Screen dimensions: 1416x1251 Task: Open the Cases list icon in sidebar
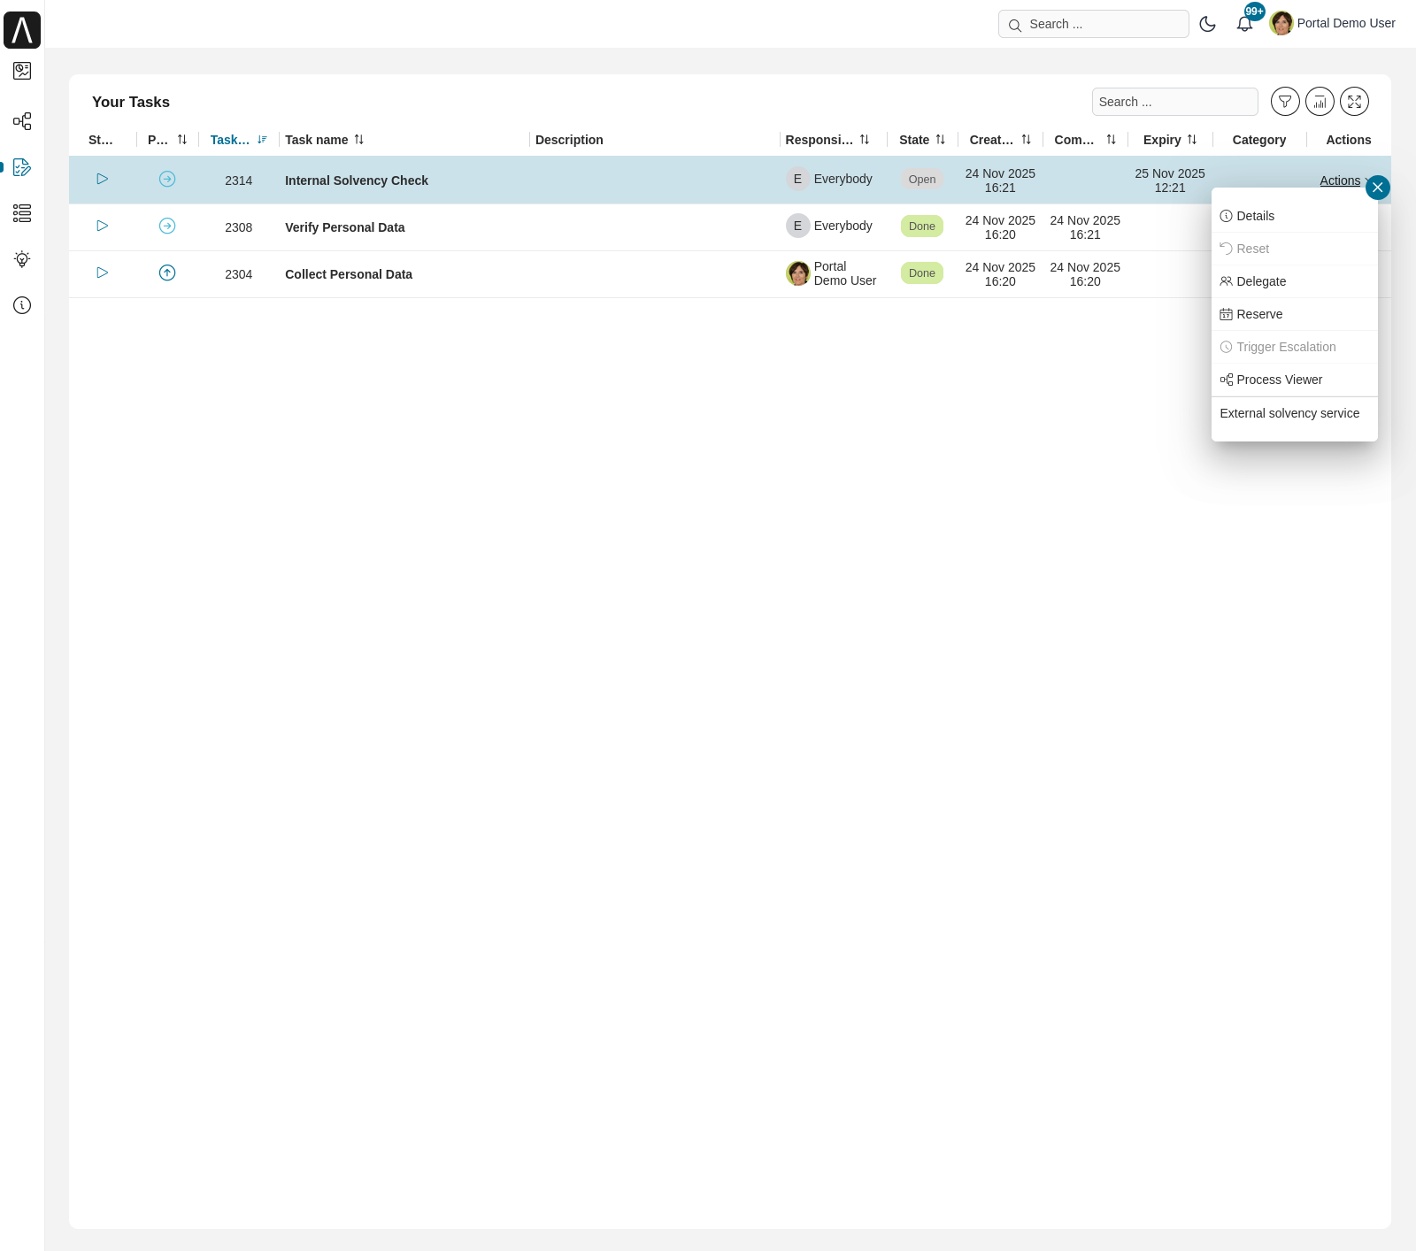pos(22,213)
